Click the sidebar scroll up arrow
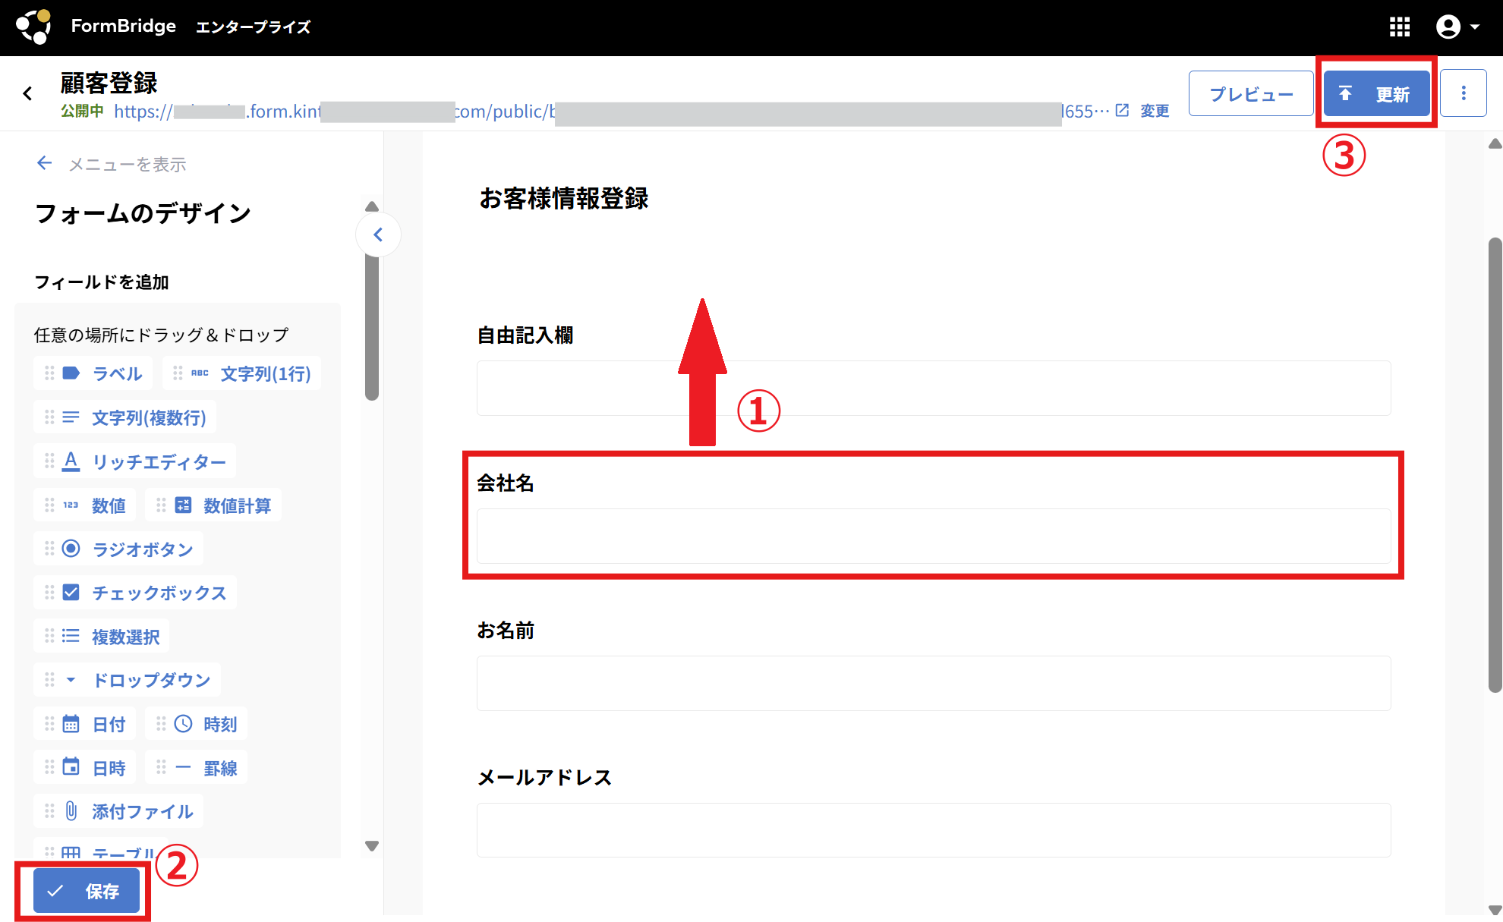Screen dimensions: 1503x922 point(372,206)
